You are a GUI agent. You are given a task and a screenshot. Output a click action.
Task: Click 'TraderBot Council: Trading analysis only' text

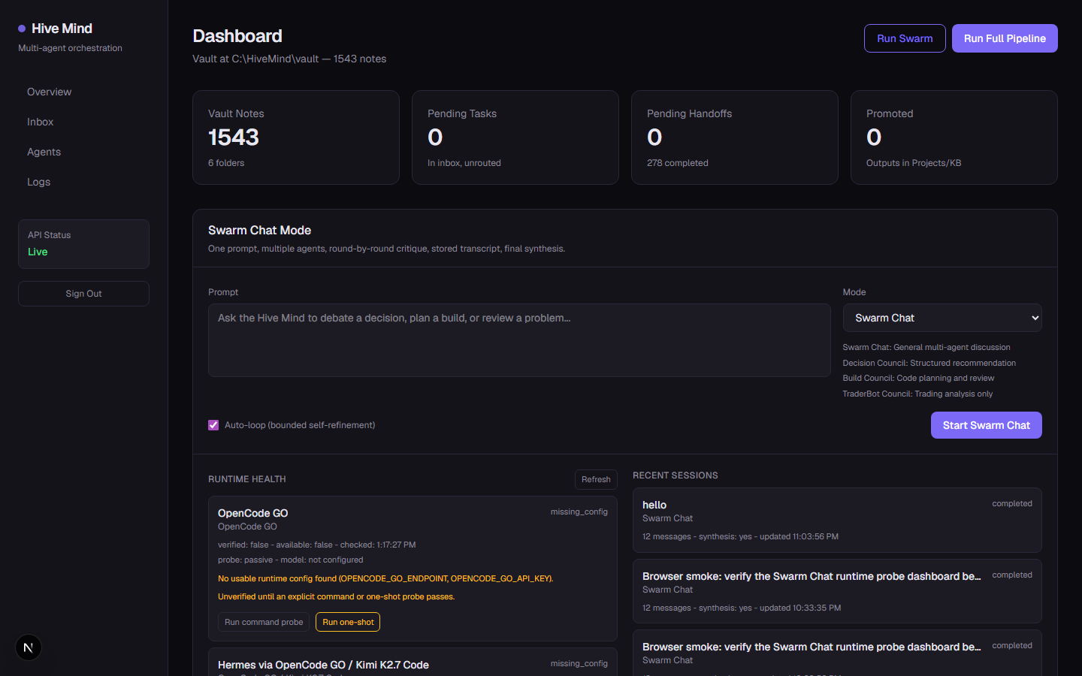tap(917, 394)
